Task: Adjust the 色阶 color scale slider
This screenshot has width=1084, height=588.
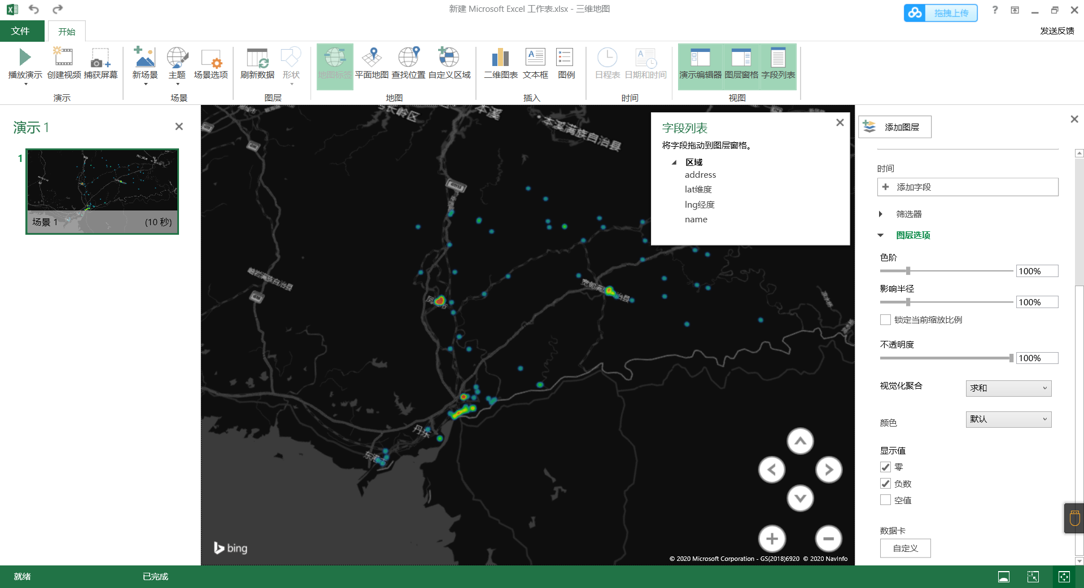Action: click(908, 271)
